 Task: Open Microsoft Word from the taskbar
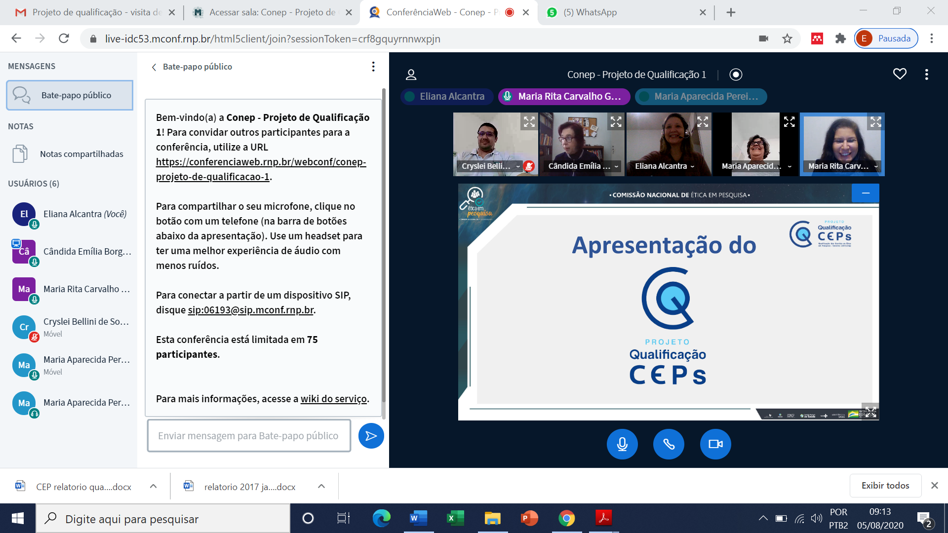(x=419, y=518)
